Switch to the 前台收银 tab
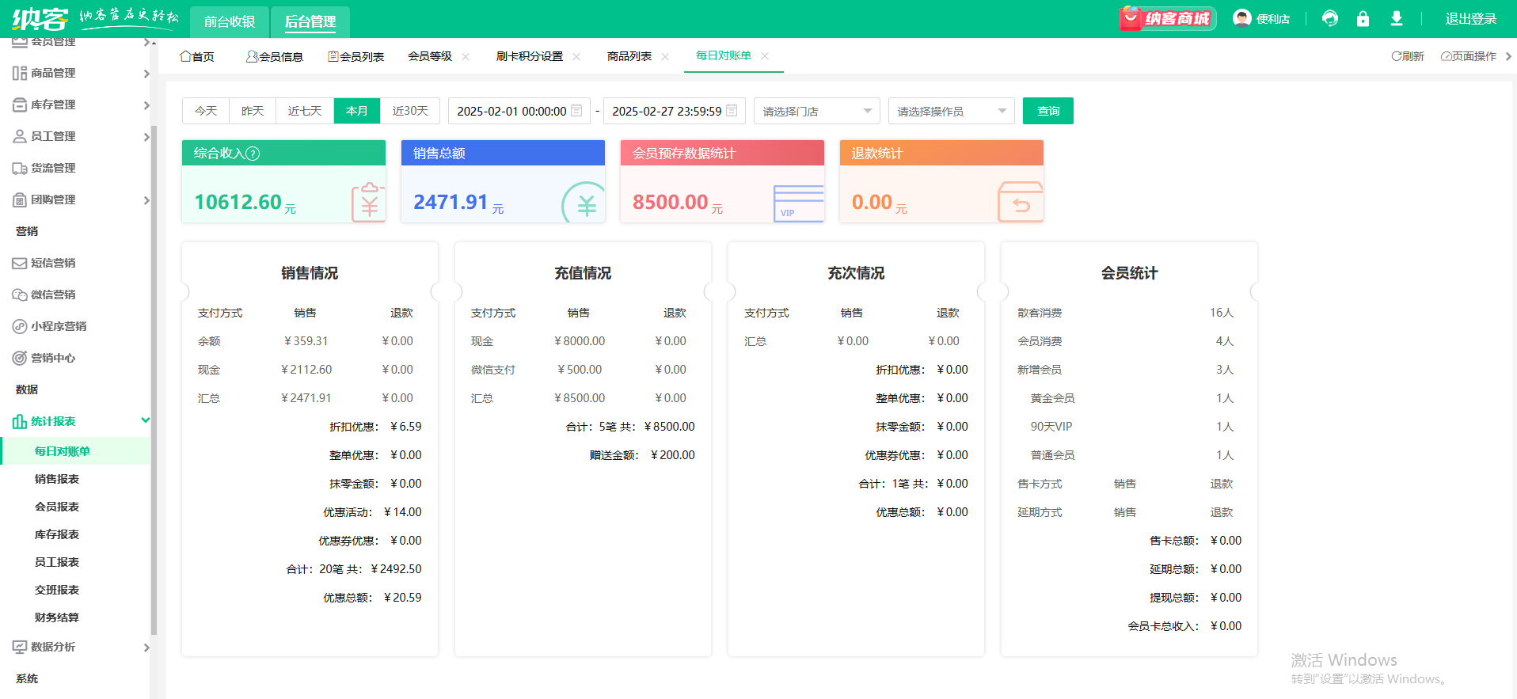 (230, 21)
